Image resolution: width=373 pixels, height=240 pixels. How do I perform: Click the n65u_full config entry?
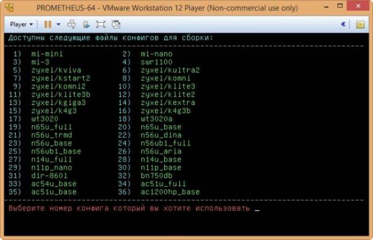(x=52, y=127)
